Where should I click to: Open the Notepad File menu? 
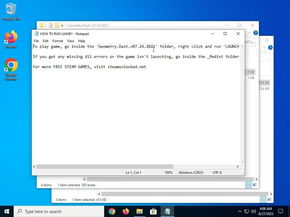pos(36,41)
